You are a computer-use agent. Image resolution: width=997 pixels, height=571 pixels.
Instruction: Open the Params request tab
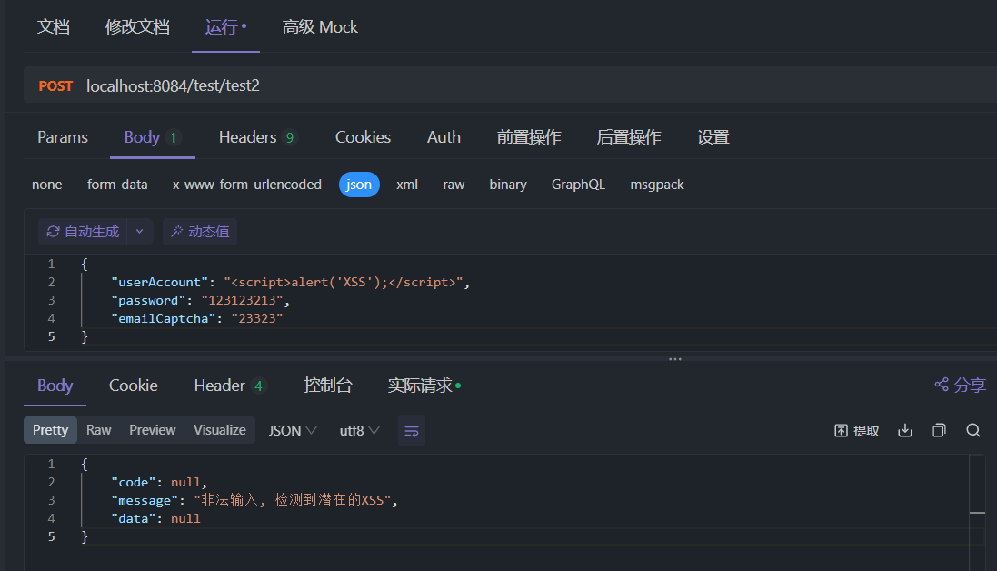point(63,137)
